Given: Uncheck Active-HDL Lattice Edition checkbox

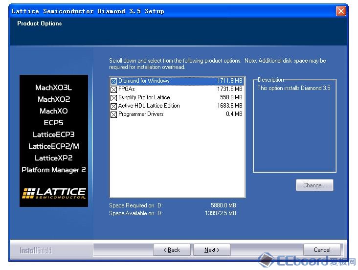Looking at the screenshot, I should coord(113,106).
